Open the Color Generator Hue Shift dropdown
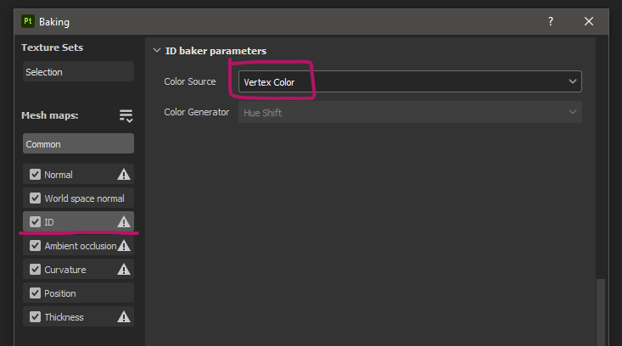The image size is (622, 346). click(x=410, y=112)
